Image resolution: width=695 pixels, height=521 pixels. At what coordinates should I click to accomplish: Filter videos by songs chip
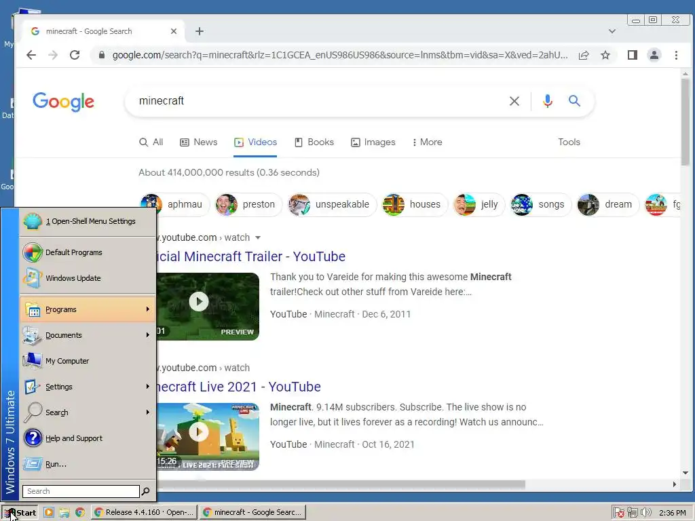pyautogui.click(x=541, y=205)
